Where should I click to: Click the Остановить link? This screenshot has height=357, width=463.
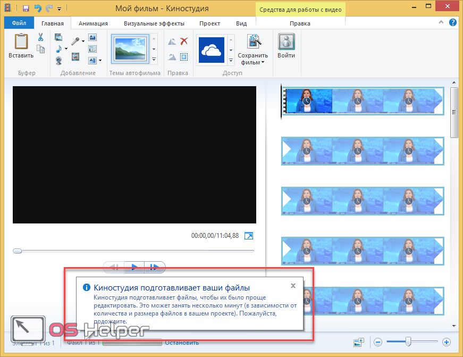[x=182, y=343]
